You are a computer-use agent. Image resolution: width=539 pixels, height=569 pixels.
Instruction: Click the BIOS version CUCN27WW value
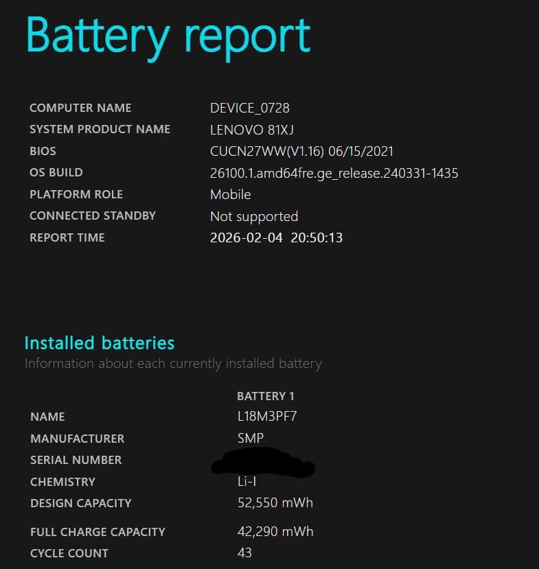[301, 151]
